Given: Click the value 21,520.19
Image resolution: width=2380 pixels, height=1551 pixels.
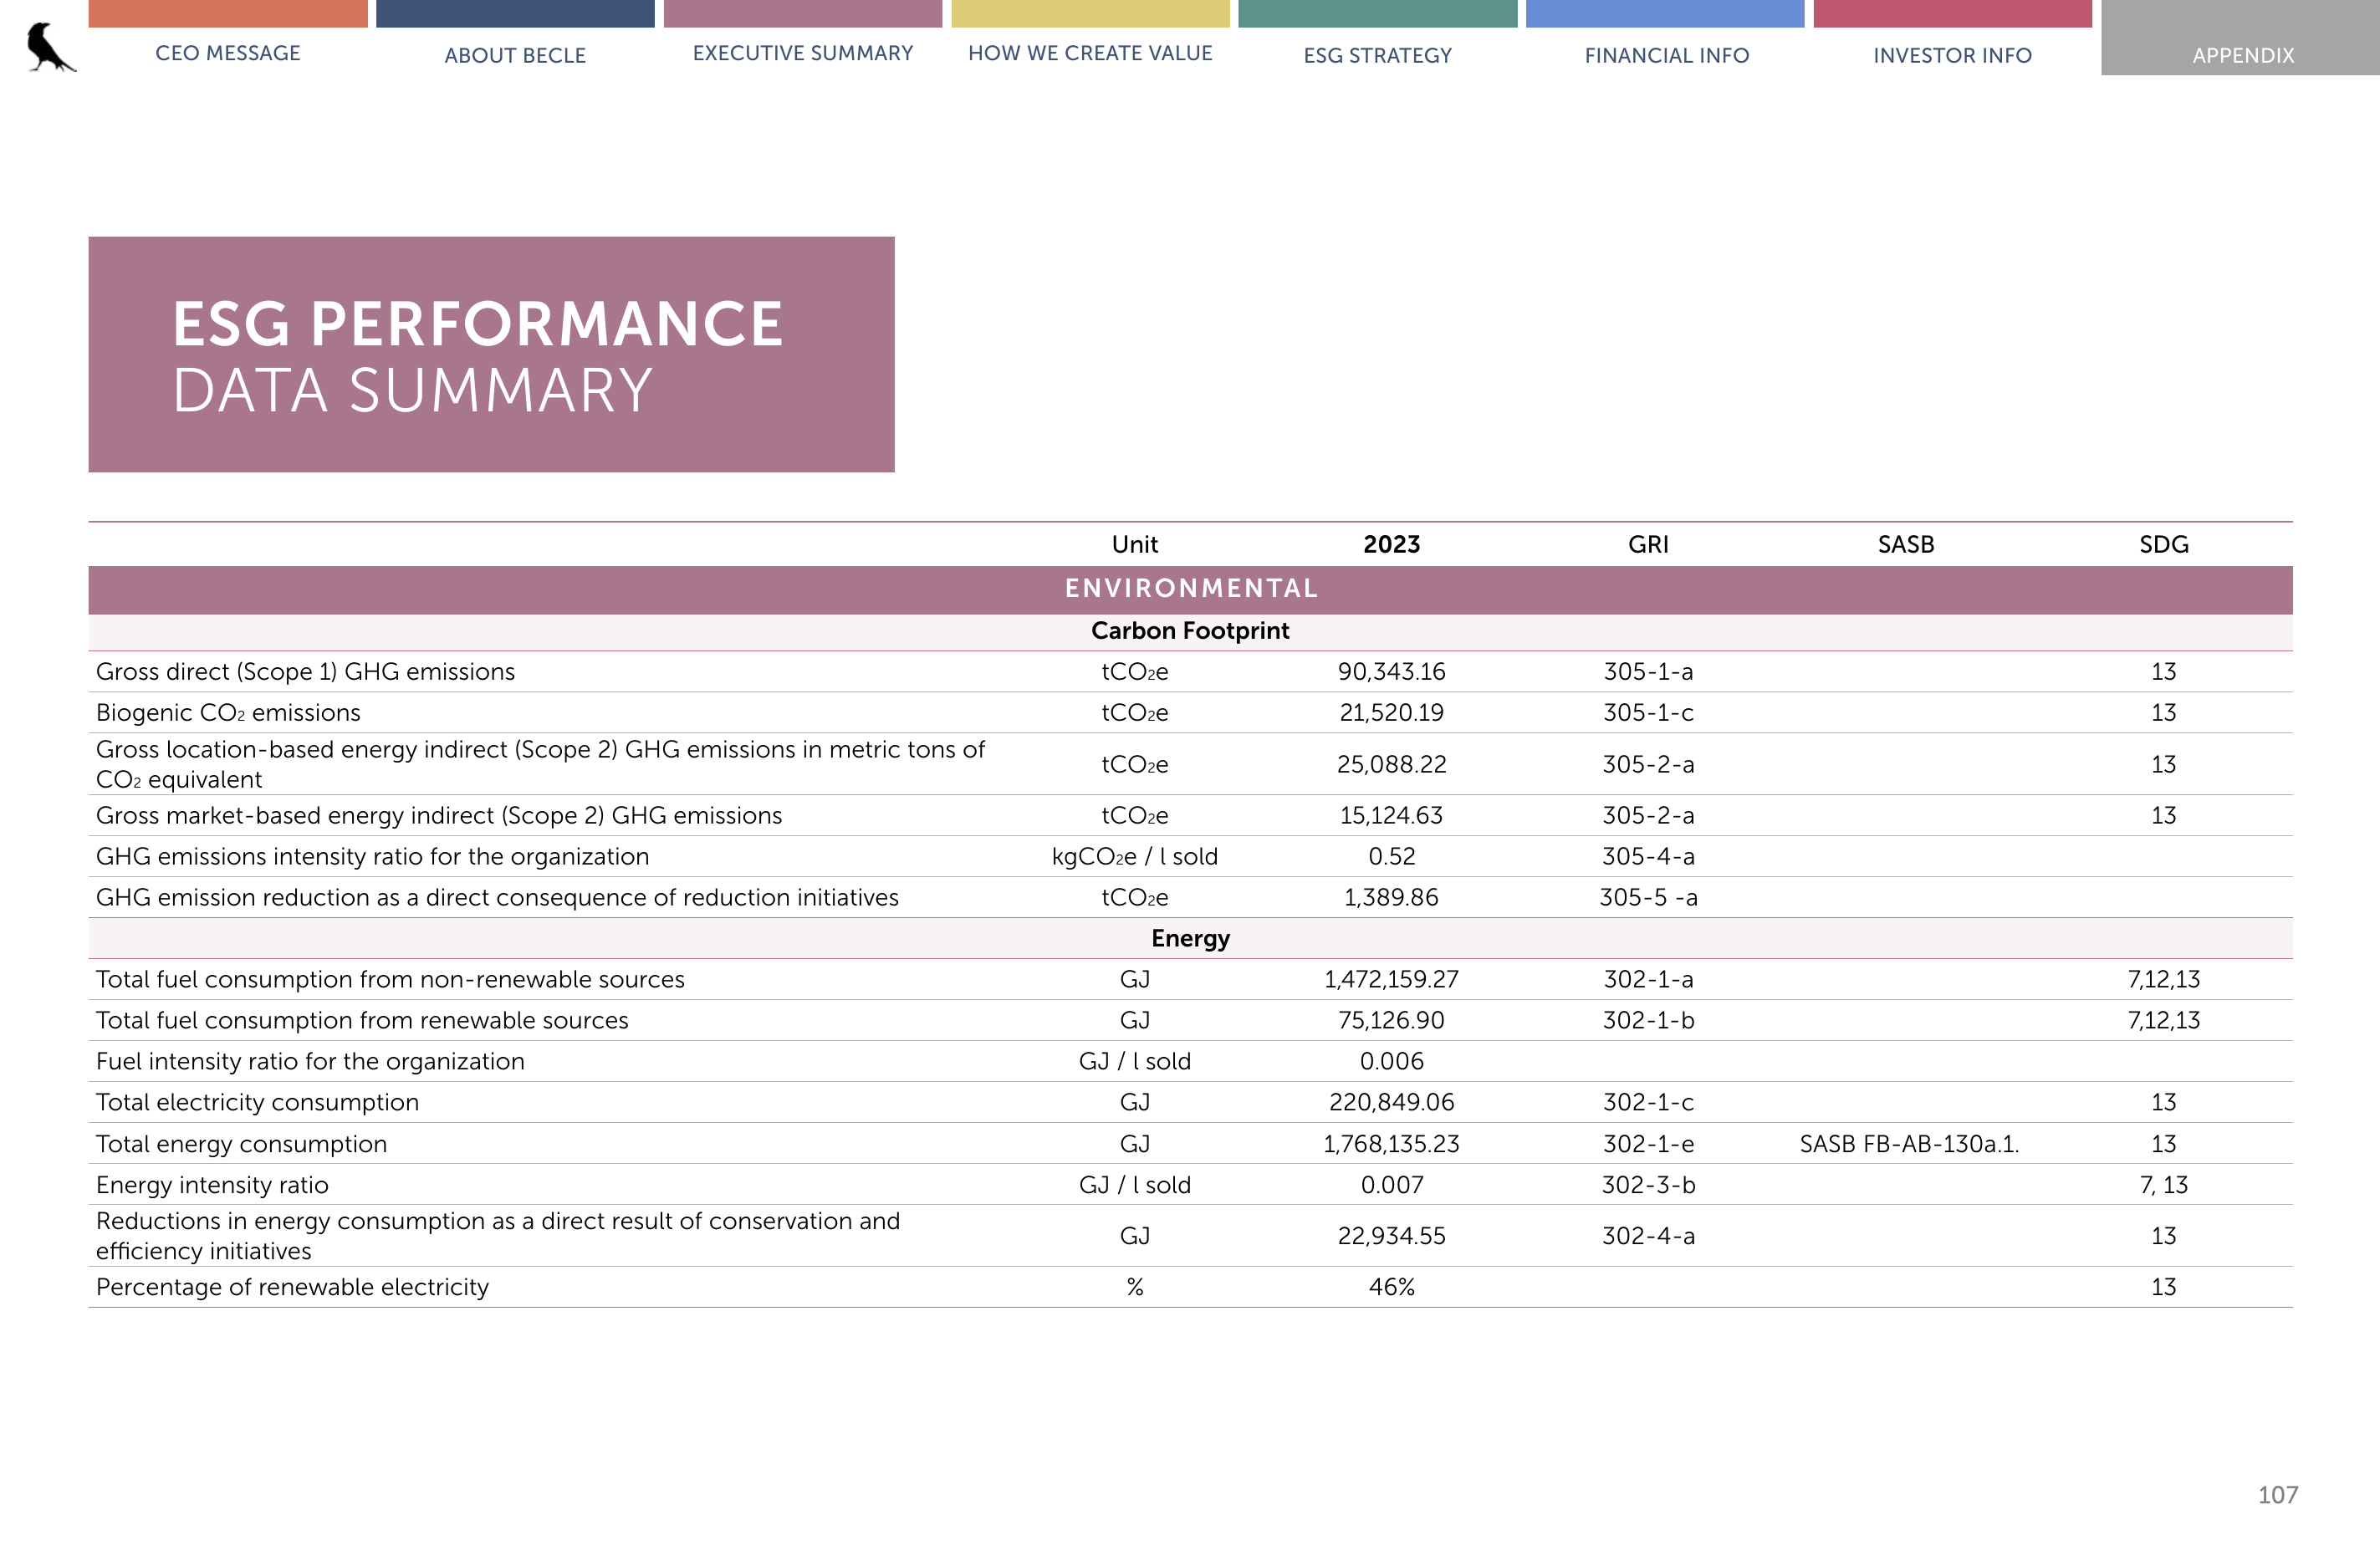Looking at the screenshot, I should coord(1391,713).
